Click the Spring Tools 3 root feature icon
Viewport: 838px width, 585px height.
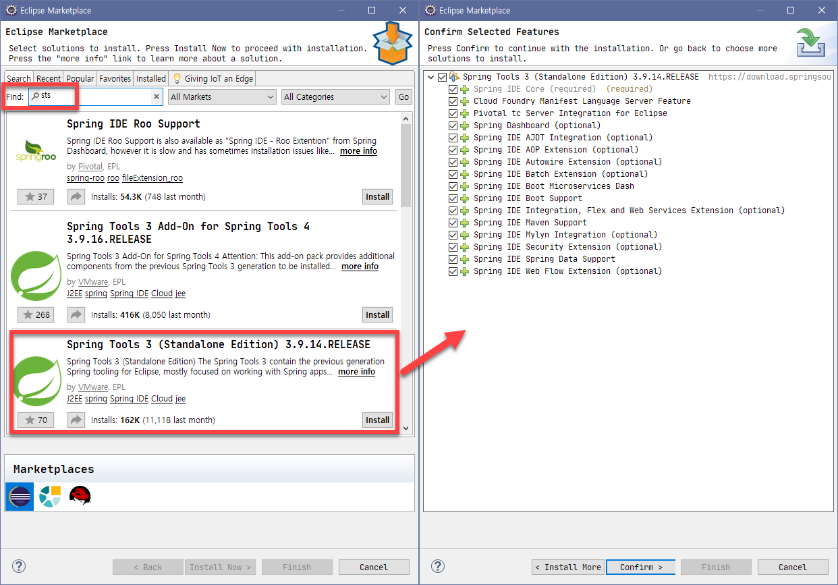(455, 77)
